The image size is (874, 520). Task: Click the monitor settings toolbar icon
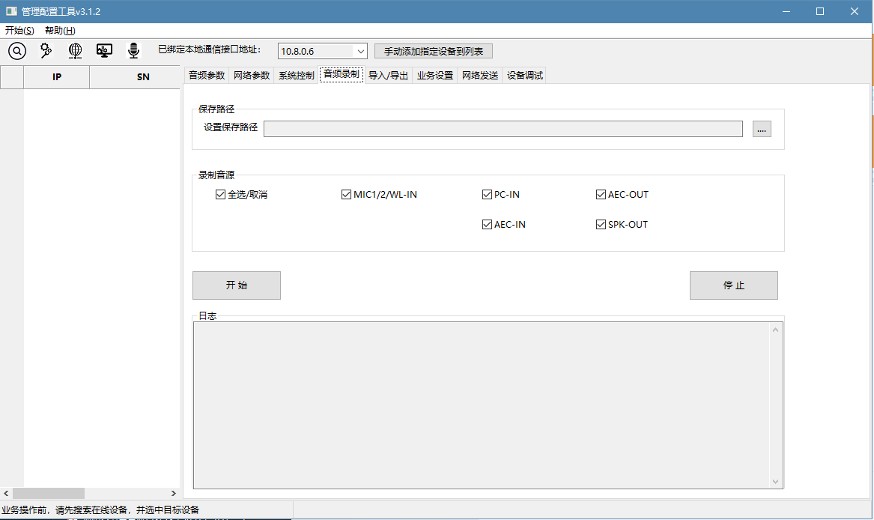[104, 51]
